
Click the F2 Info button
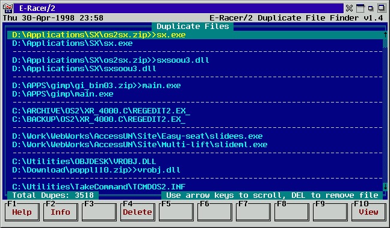[x=60, y=212]
